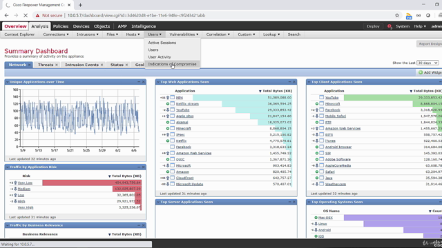Click the red alert notification icon

390,26
